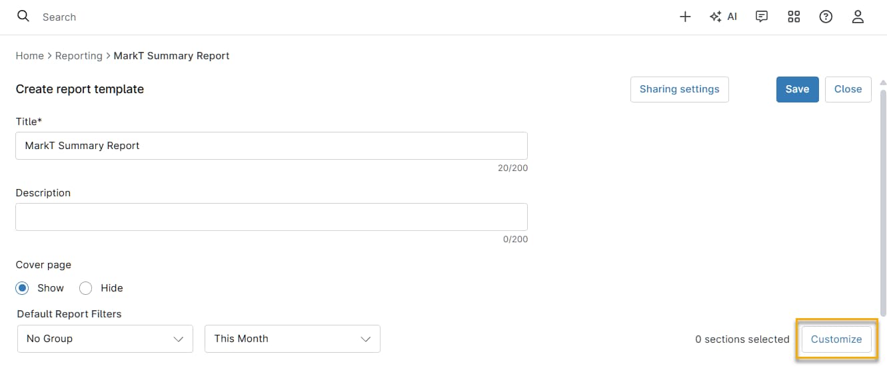Open the AI assistant from the toolbar
The height and width of the screenshot is (388, 887).
click(724, 17)
